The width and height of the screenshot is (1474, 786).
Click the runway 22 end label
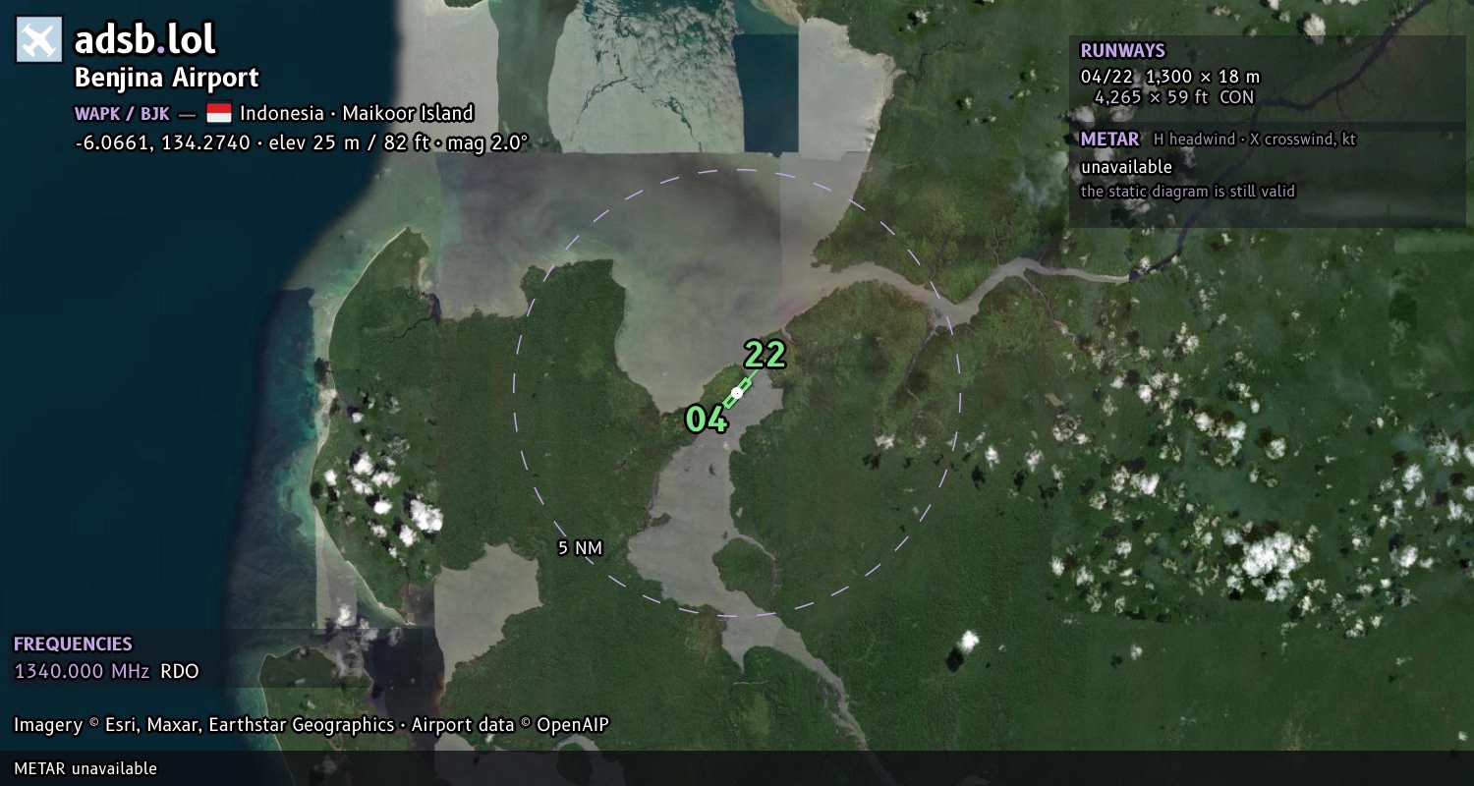pos(765,354)
